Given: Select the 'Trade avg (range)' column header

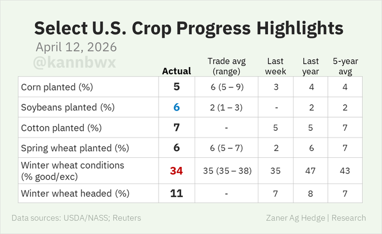Looking at the screenshot, I should pyautogui.click(x=226, y=66).
